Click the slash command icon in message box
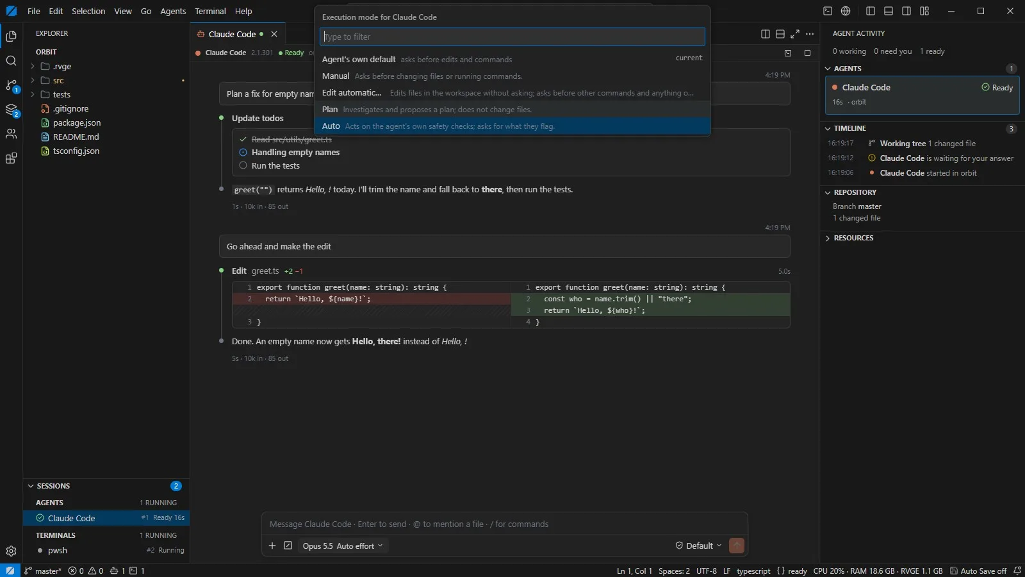 pos(288,546)
